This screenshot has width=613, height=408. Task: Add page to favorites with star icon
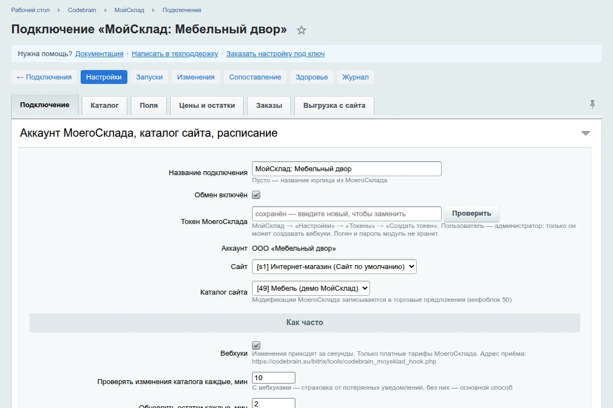point(301,30)
